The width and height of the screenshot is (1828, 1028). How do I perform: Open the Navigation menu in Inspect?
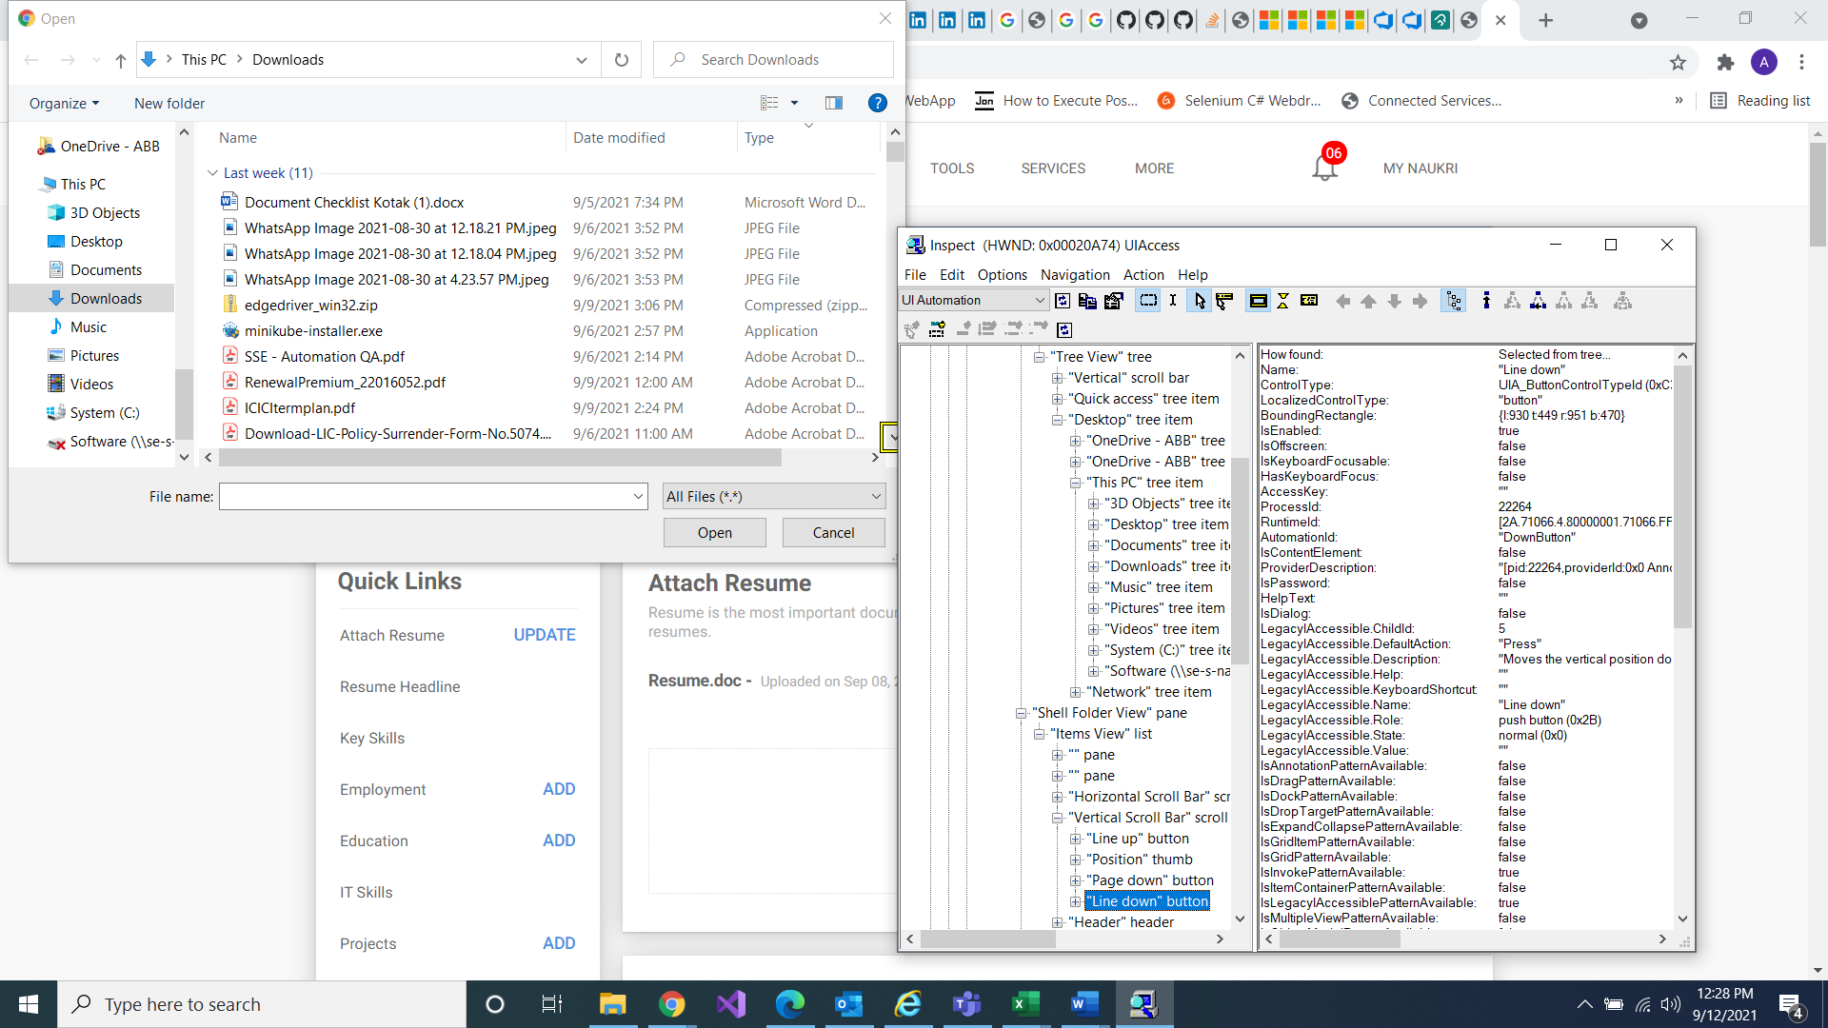pos(1075,275)
